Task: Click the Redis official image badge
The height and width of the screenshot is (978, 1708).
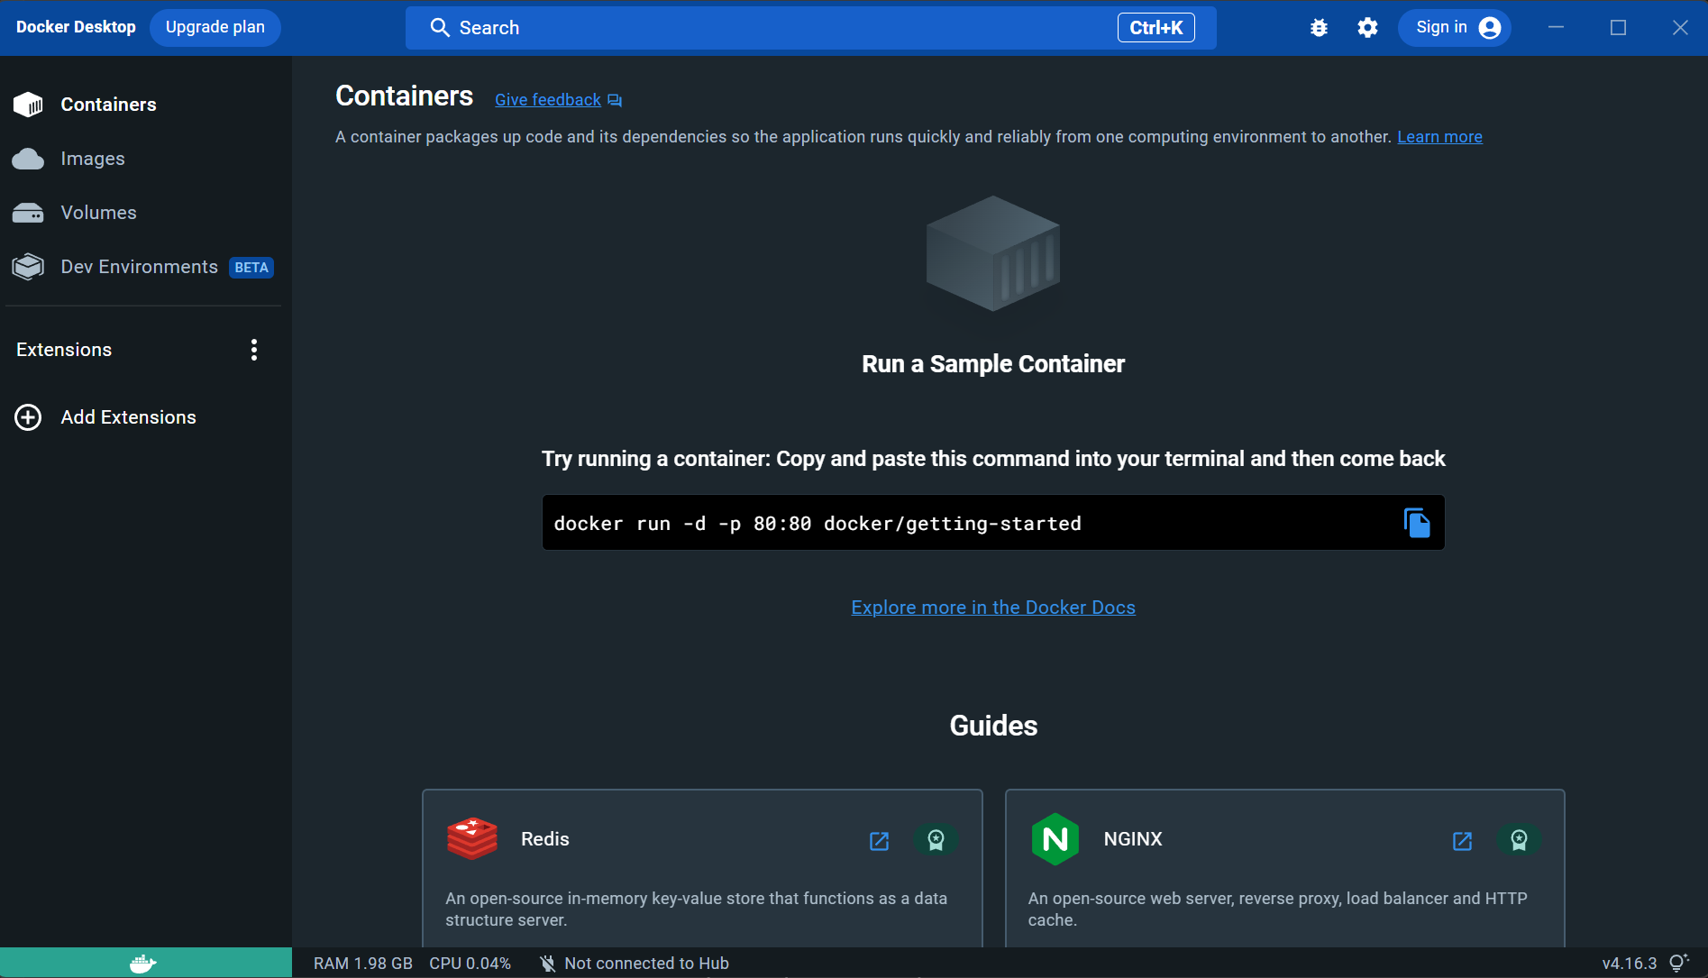Action: click(x=936, y=840)
